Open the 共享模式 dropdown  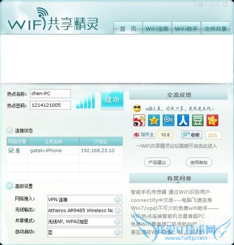tap(117, 222)
